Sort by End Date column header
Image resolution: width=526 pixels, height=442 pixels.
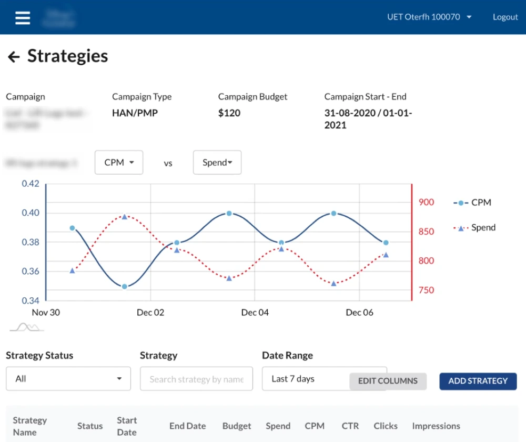(x=188, y=426)
